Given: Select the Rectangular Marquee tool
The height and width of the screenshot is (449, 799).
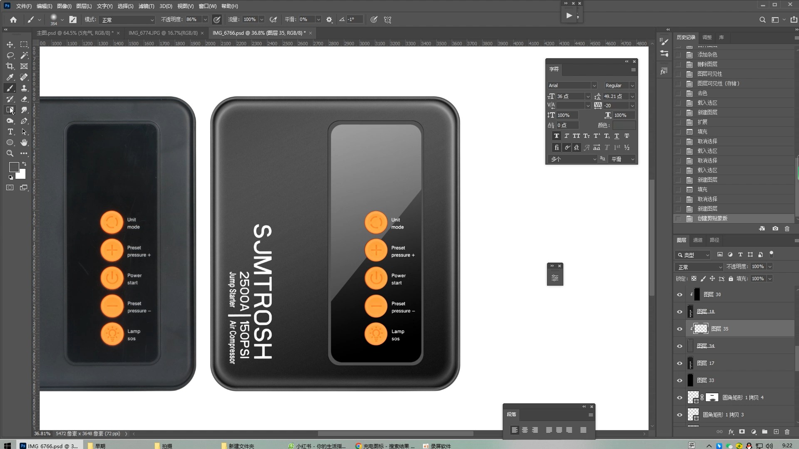Looking at the screenshot, I should [x=24, y=44].
